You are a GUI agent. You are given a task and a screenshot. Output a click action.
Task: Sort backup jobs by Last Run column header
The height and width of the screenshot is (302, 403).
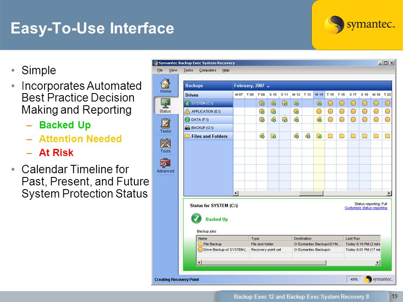pos(362,238)
